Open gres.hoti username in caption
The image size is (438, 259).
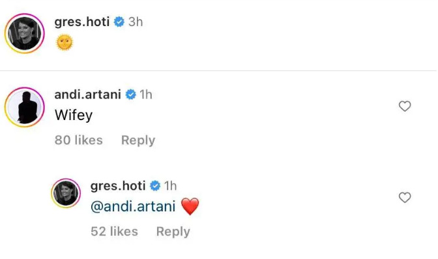(82, 22)
